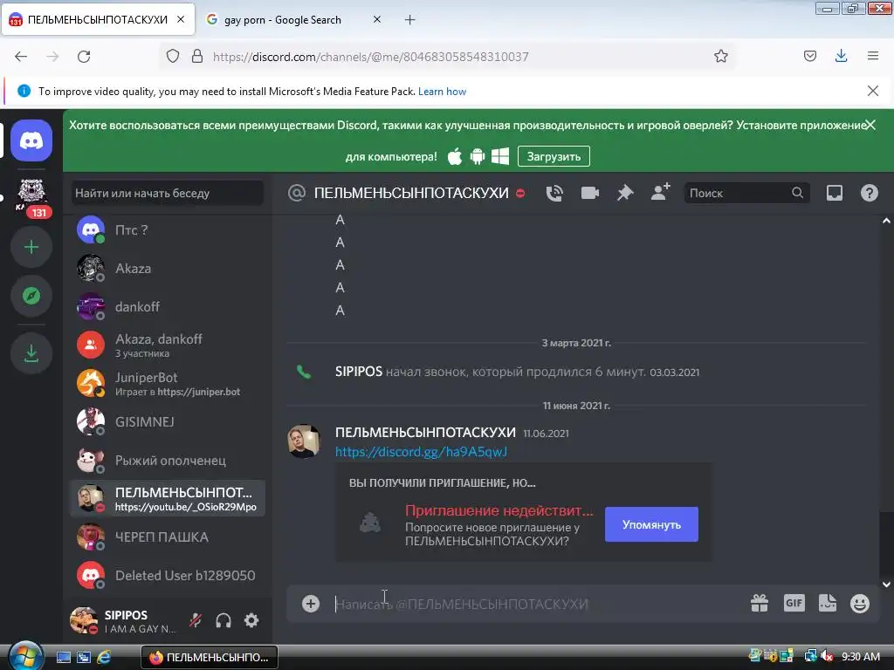Image resolution: width=894 pixels, height=670 pixels.
Task: Bookmark page star icon
Action: click(720, 57)
